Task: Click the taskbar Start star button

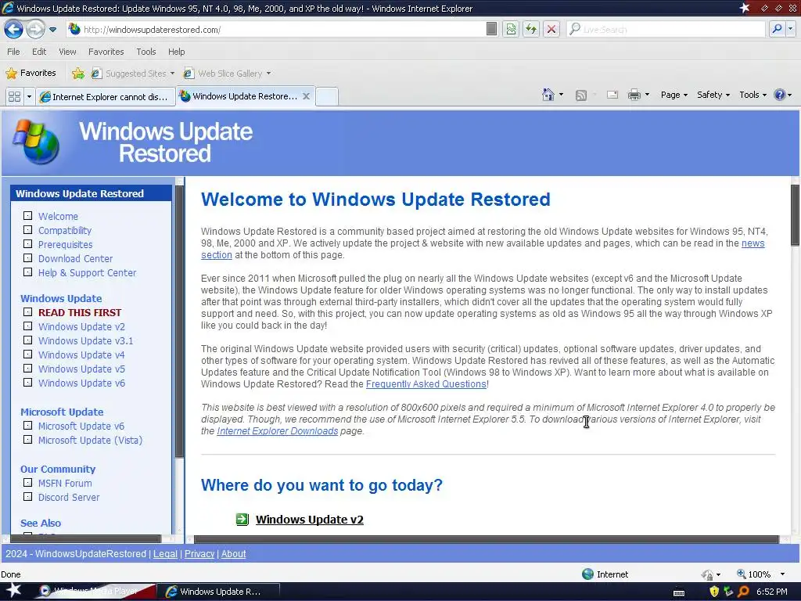Action: tap(13, 591)
